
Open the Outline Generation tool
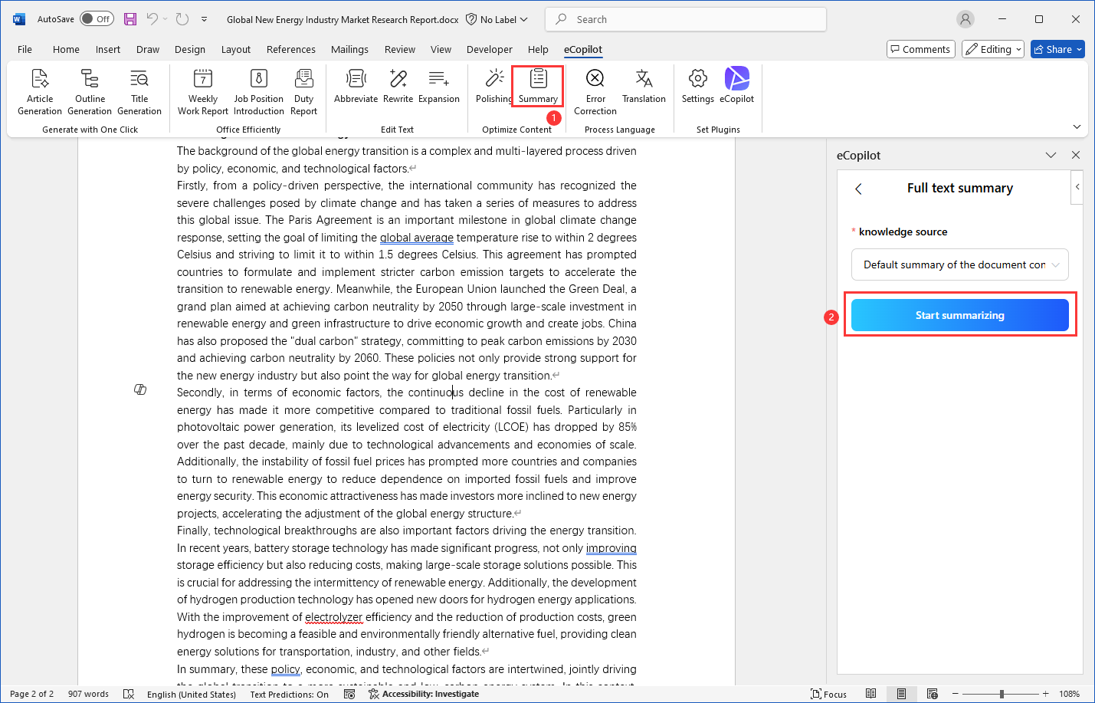[x=89, y=90]
